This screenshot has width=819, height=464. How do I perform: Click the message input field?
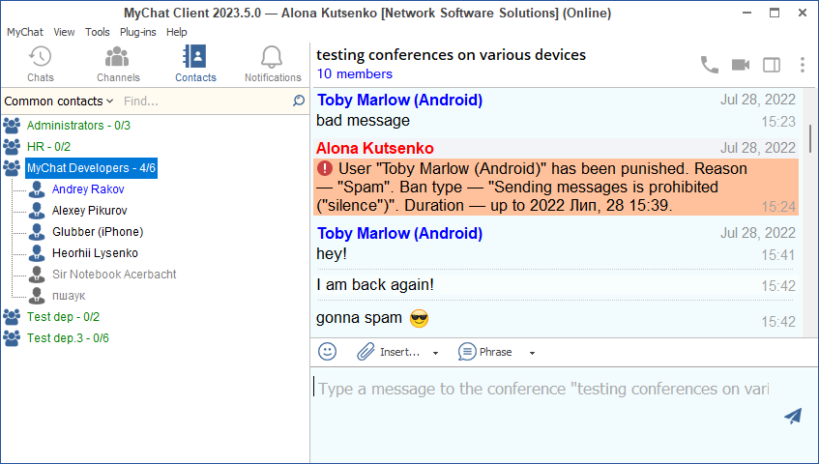[x=541, y=390]
